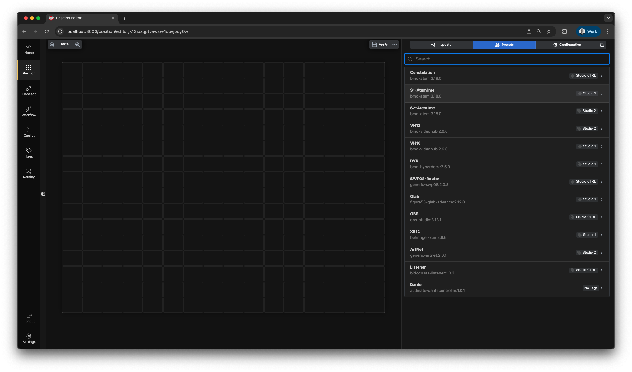Click the browser zoom magnifier icon

[x=539, y=31]
